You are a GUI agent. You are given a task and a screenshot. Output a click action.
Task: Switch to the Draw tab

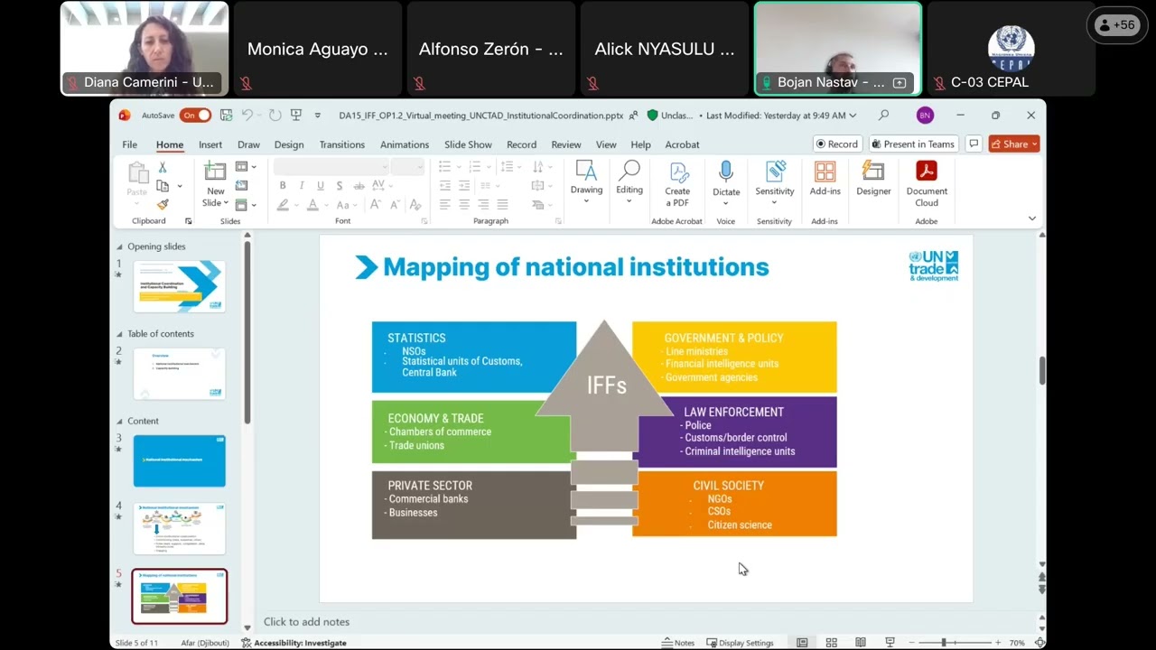[248, 144]
